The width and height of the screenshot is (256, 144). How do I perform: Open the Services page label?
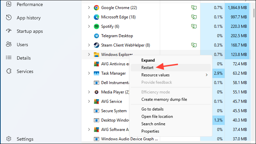(x=25, y=71)
